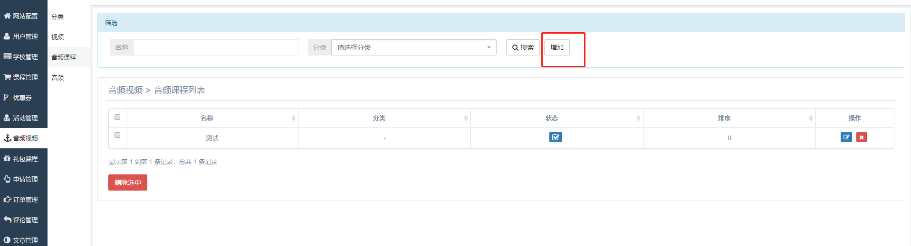This screenshot has height=246, width=911.
Task: Open the 课程管理 menu
Action: tap(24, 77)
